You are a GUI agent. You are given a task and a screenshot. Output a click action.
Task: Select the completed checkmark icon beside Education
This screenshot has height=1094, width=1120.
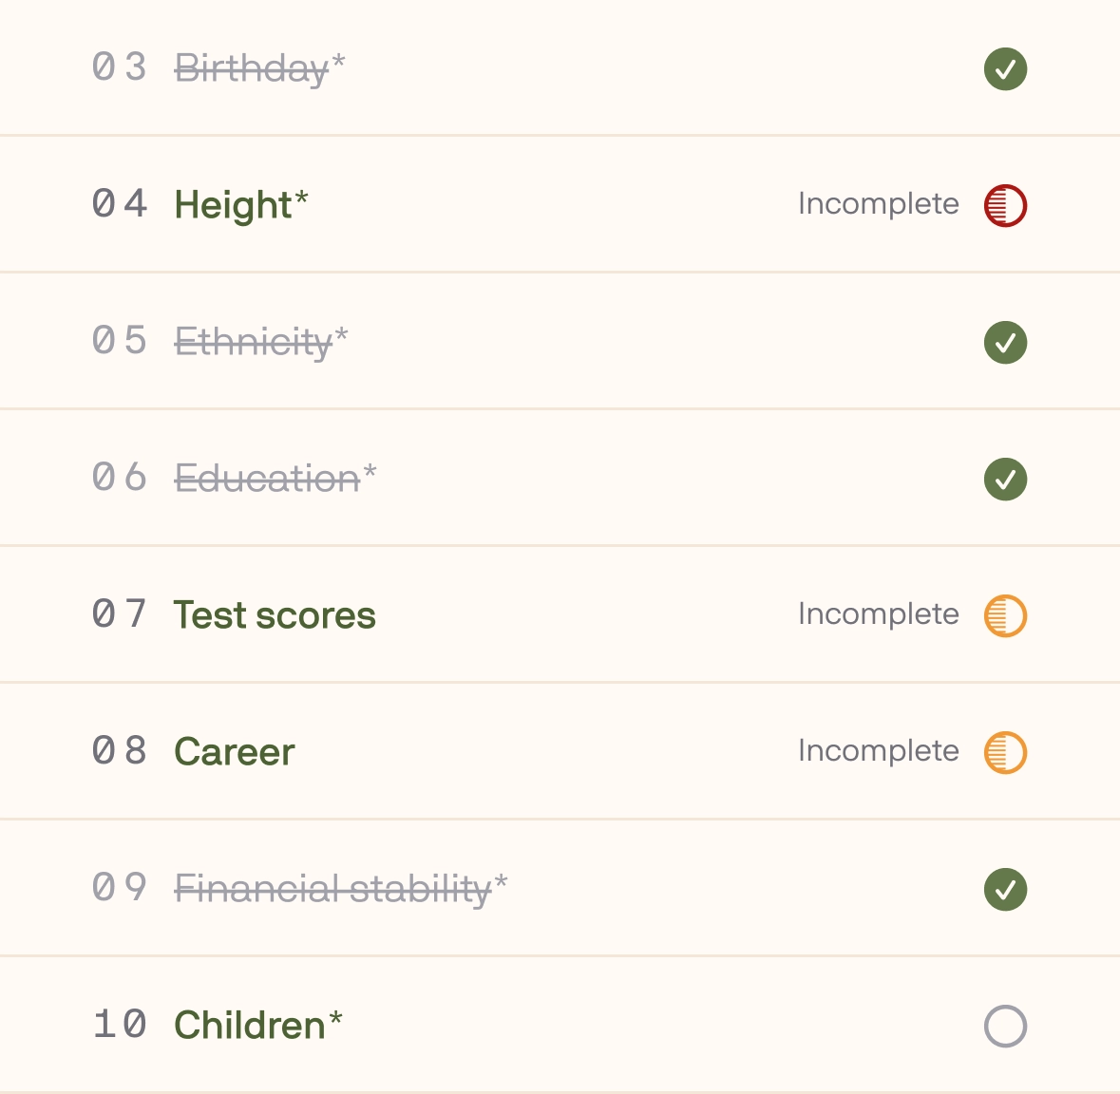pos(1004,479)
